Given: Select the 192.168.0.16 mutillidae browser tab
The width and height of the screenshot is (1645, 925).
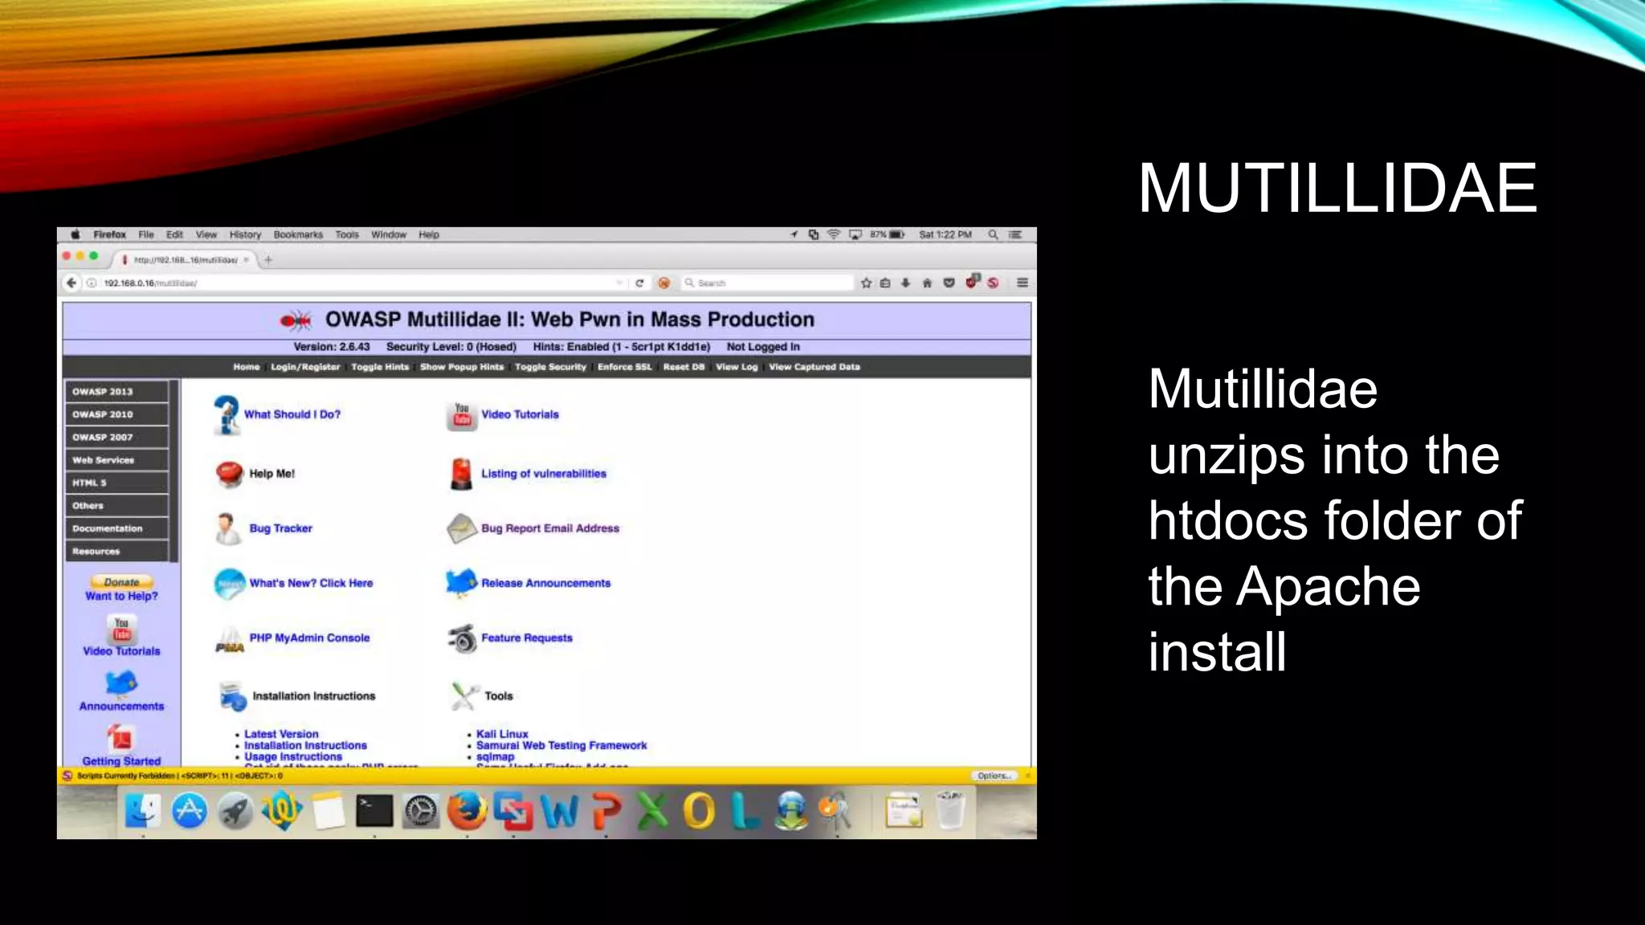Looking at the screenshot, I should click(185, 259).
